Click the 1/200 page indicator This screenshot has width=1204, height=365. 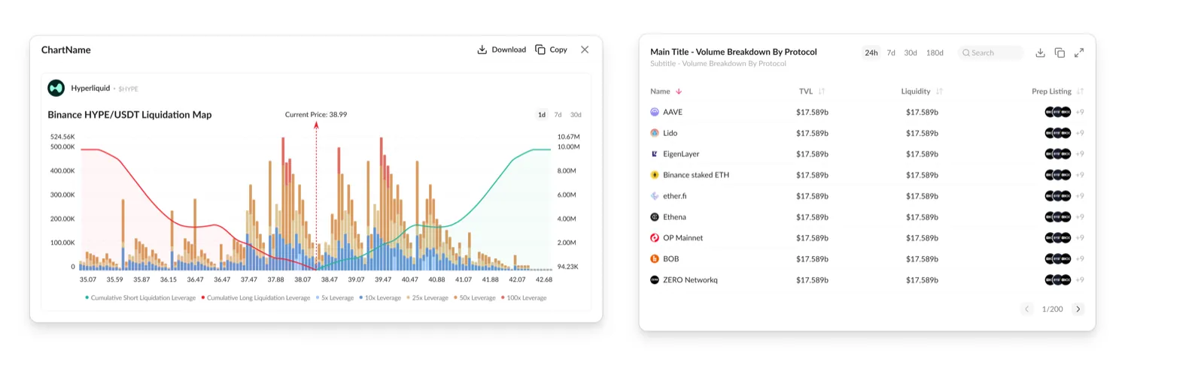coord(1052,309)
